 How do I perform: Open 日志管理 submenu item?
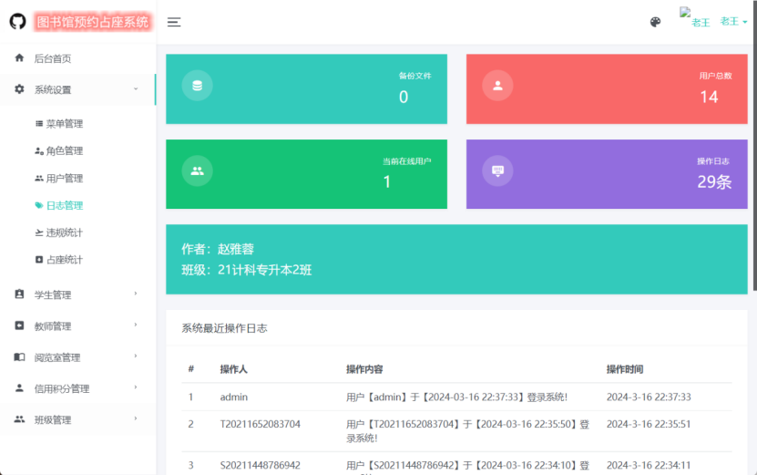pos(64,205)
